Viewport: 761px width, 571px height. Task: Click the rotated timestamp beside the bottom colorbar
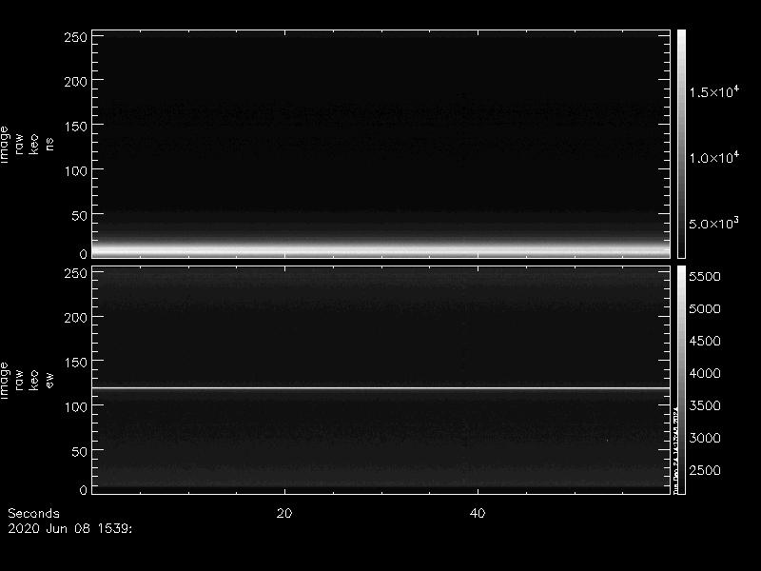(675, 447)
